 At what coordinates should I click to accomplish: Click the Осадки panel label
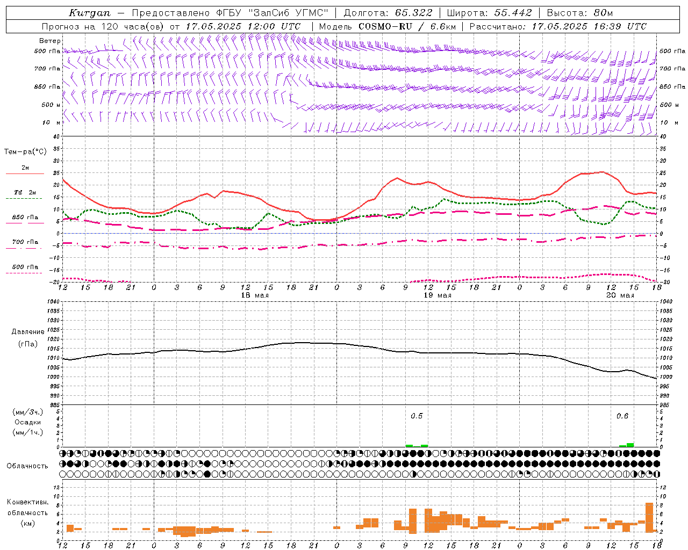pos(28,422)
